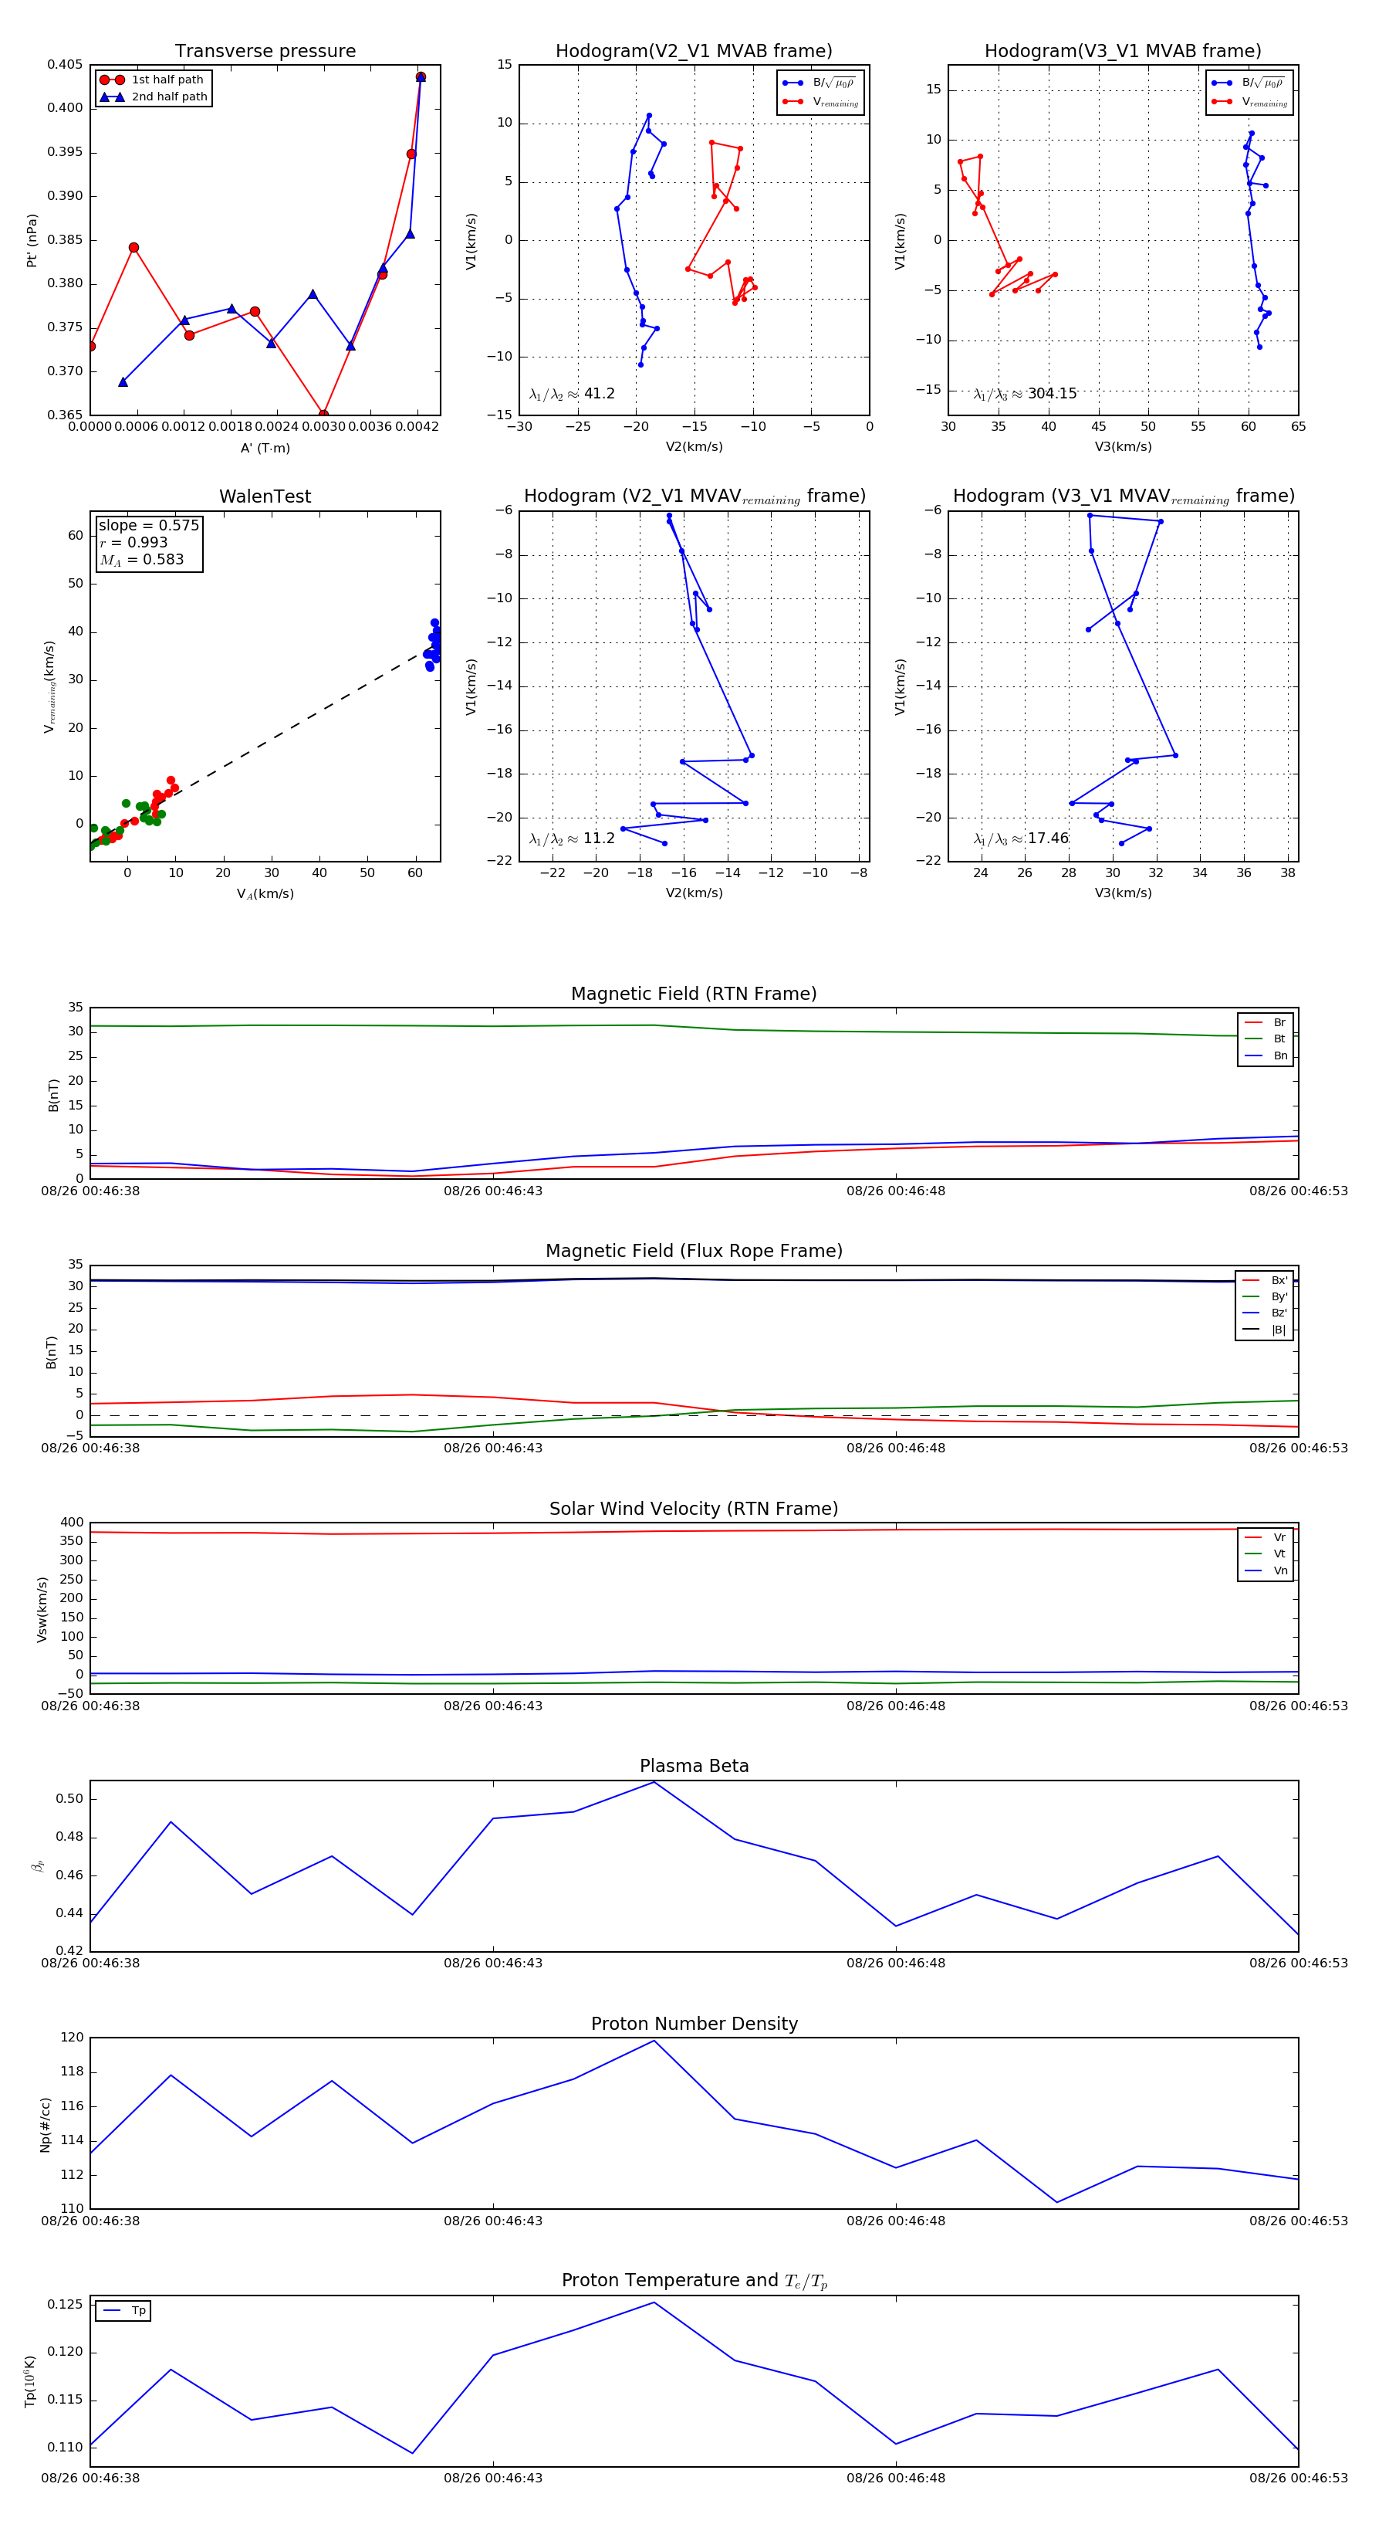1389x2548 pixels.
Task: Click the 'Magnetic Field (RTN Frame)' title
Action: (694, 994)
